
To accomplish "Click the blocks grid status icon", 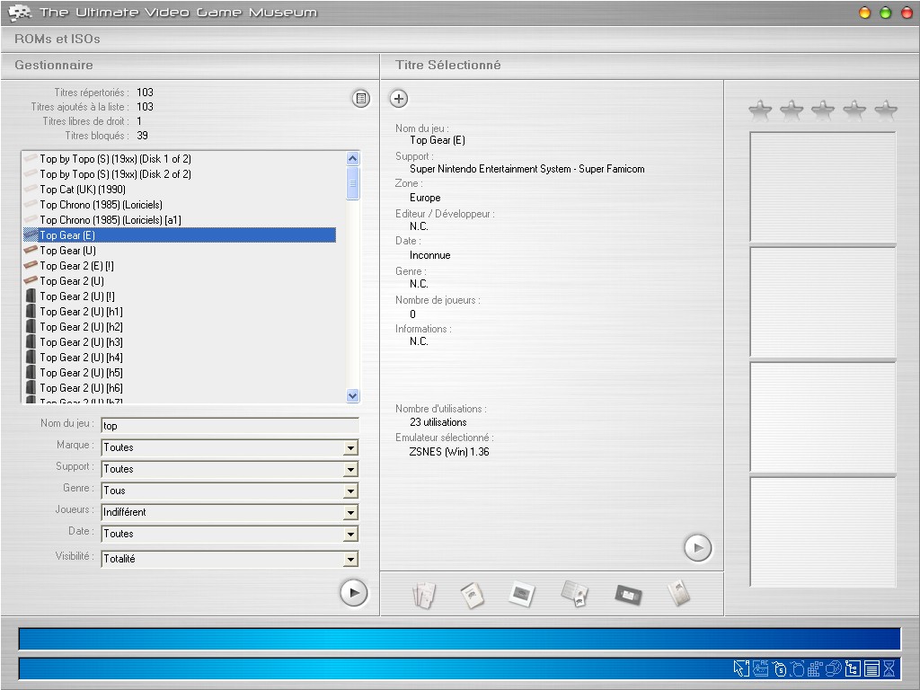I will pyautogui.click(x=815, y=668).
